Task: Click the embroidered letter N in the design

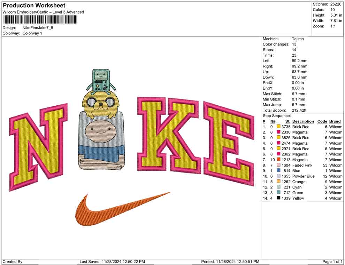Action: coord(38,147)
